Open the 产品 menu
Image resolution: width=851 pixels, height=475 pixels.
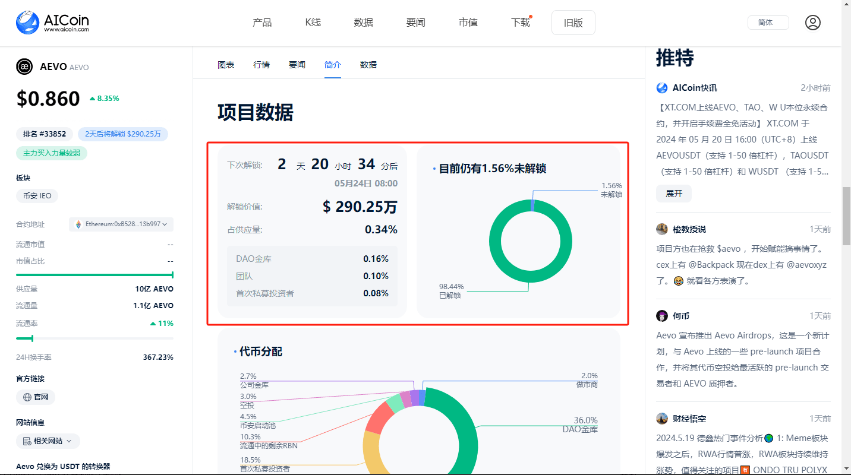(x=262, y=23)
